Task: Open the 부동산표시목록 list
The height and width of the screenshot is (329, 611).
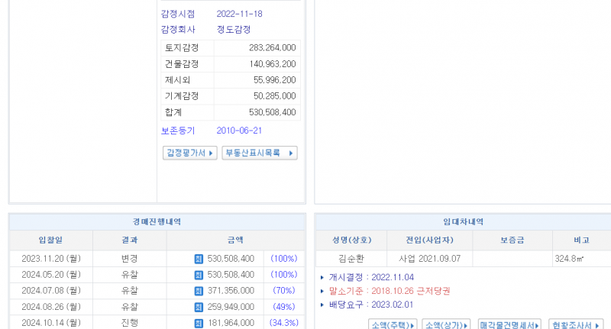Action: [259, 153]
